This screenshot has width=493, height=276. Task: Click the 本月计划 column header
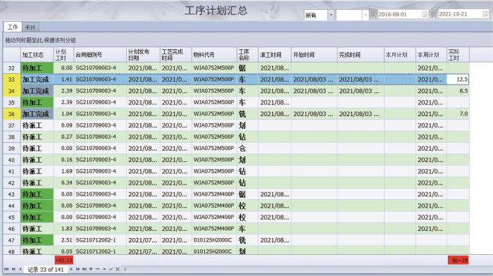point(400,55)
